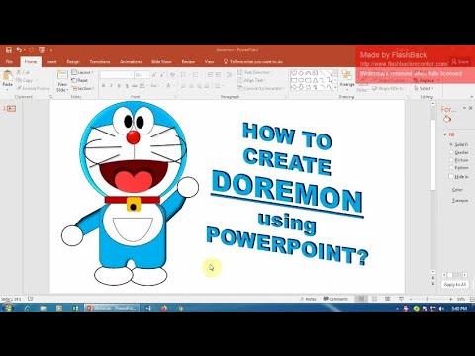Switch to the Review tab

click(188, 61)
